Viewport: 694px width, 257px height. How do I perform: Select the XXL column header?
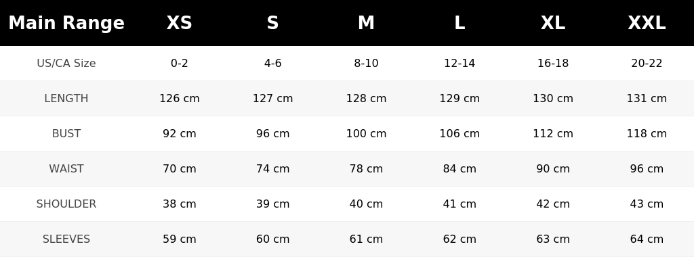coord(647,23)
